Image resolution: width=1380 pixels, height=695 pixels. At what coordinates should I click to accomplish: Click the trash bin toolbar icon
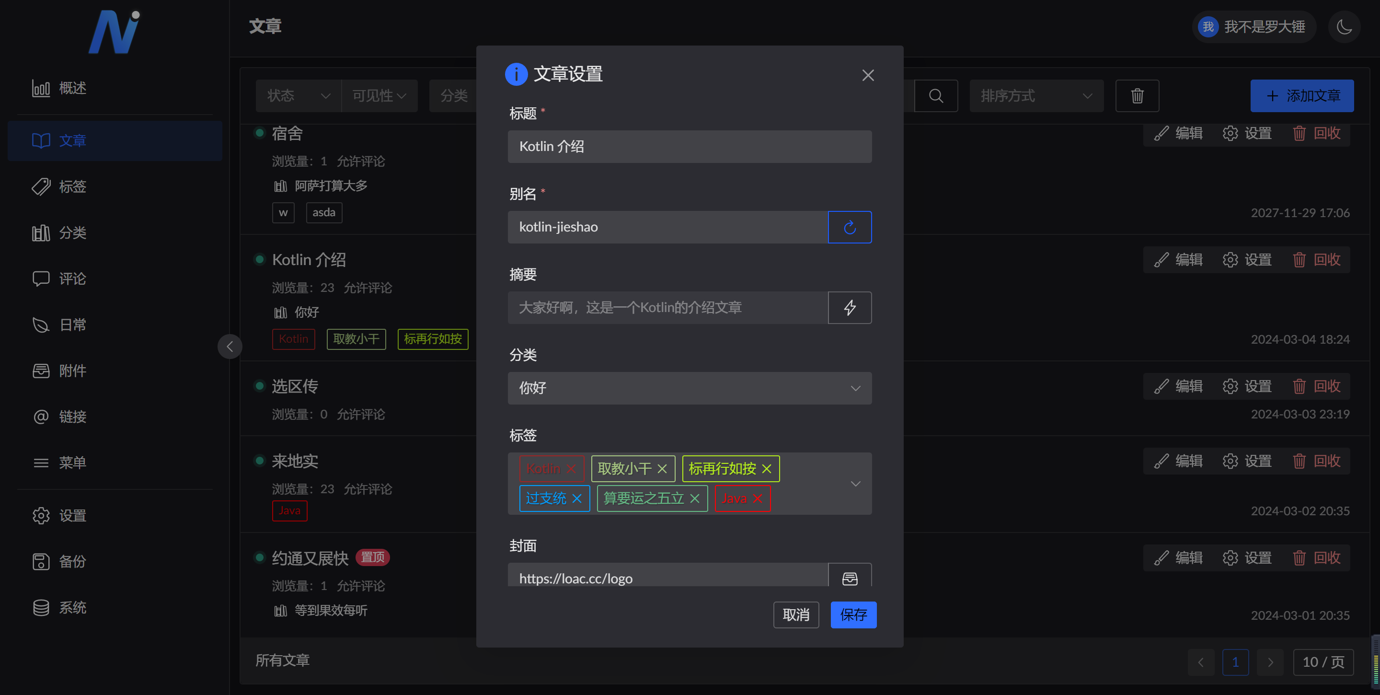[x=1137, y=96]
